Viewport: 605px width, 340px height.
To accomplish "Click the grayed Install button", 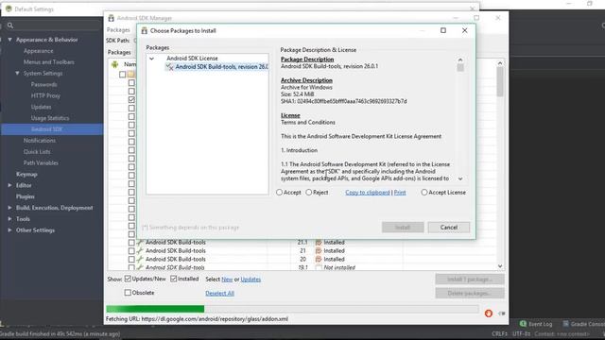I will point(403,228).
